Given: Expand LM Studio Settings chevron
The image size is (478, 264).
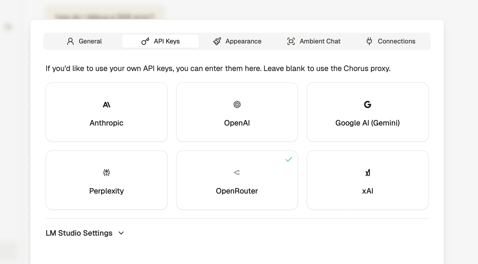Looking at the screenshot, I should tap(121, 233).
